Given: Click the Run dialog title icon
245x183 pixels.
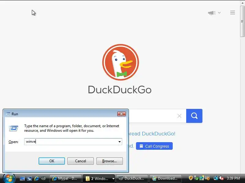Looking at the screenshot, I should click(x=8, y=114).
